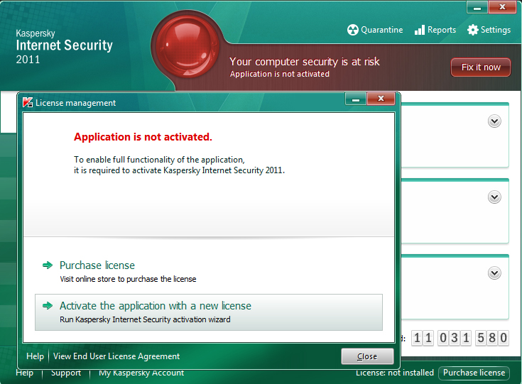The image size is (522, 384).
Task: Click the Kaspersky Internet Security 2011 title
Action: click(64, 47)
